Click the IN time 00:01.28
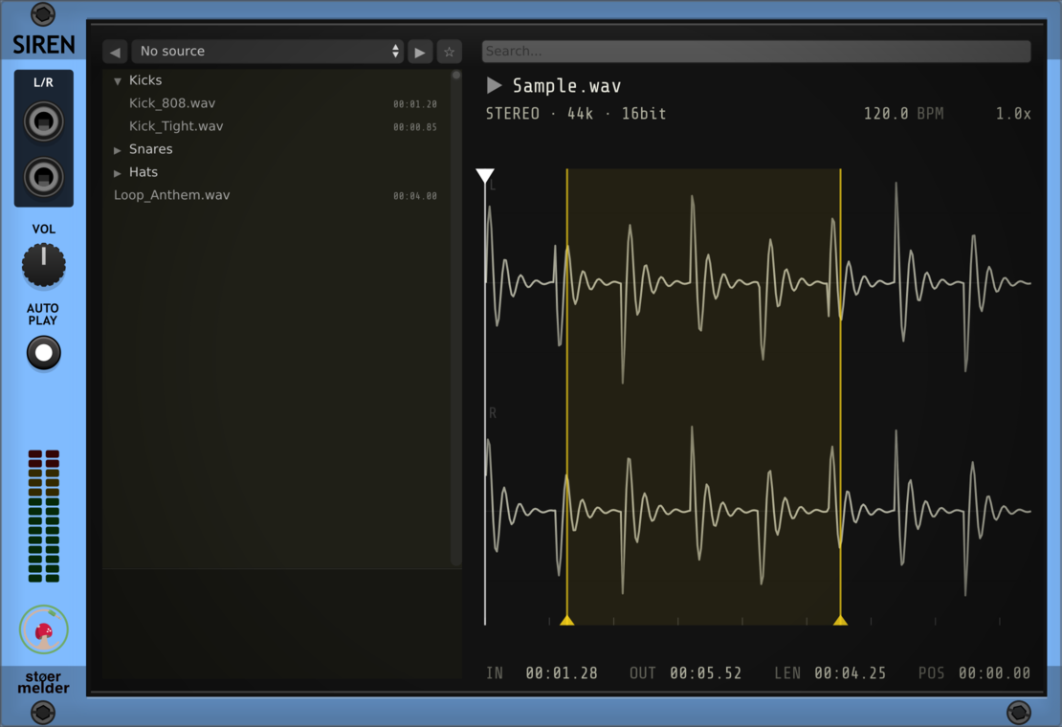The height and width of the screenshot is (727, 1062). click(562, 673)
